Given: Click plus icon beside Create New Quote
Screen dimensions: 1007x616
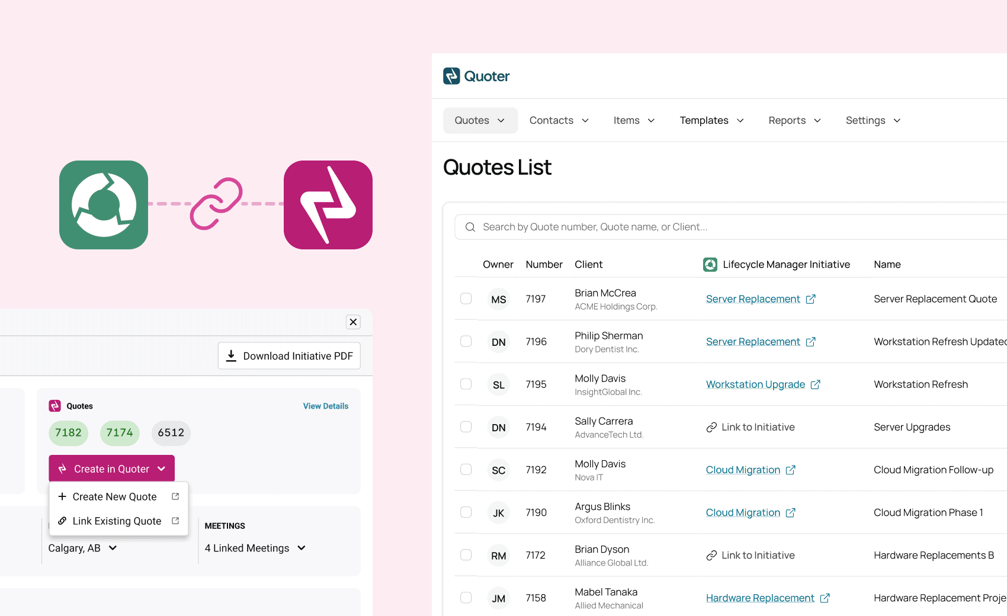Looking at the screenshot, I should pyautogui.click(x=62, y=496).
